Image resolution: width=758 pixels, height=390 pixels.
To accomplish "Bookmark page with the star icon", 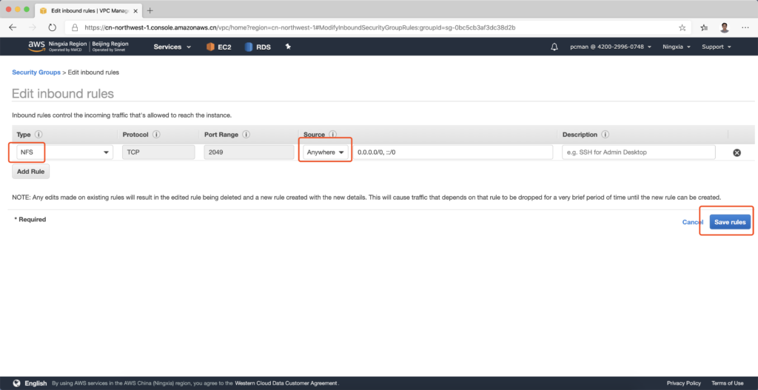I will [x=702, y=27].
